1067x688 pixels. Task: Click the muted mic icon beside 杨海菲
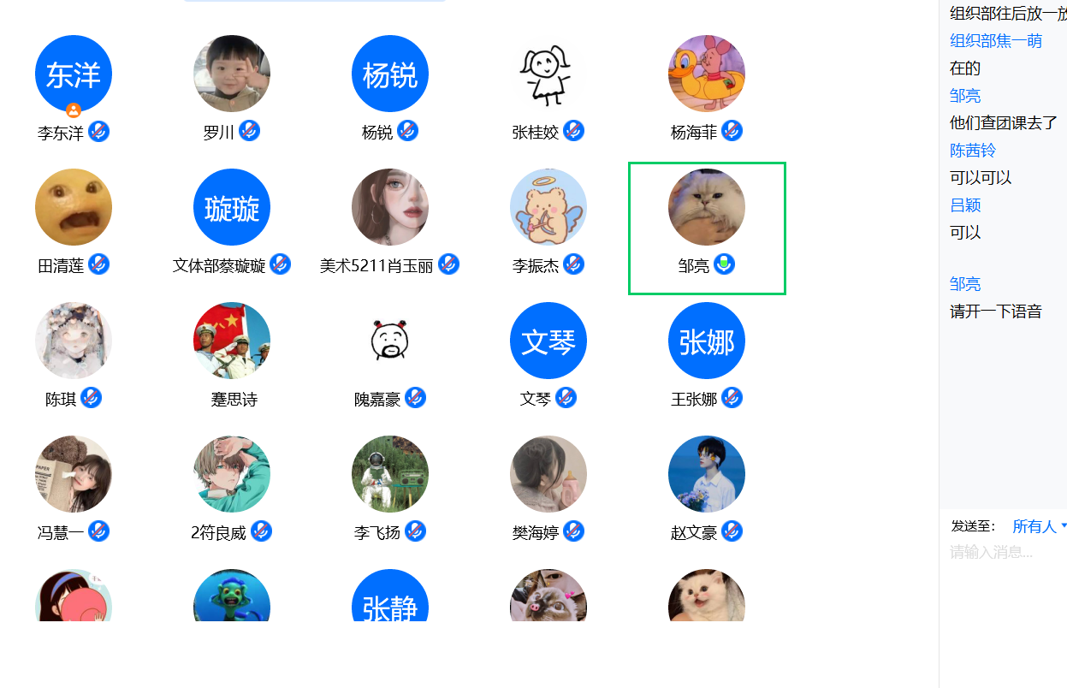(x=732, y=131)
